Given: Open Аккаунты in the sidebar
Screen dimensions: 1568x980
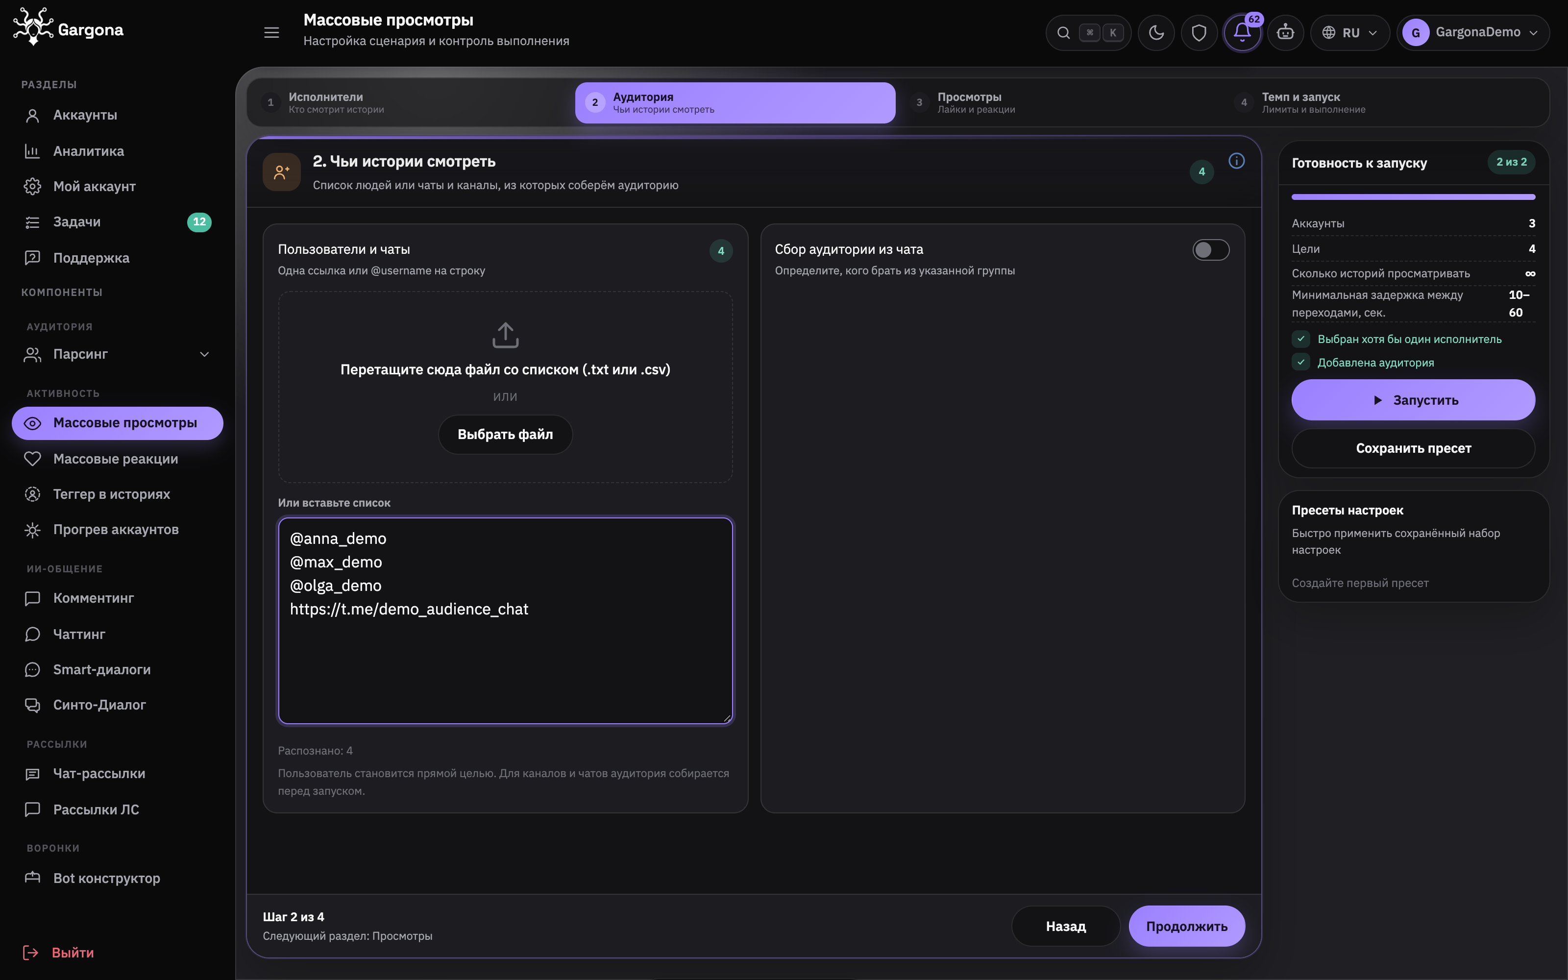Looking at the screenshot, I should click(117, 115).
